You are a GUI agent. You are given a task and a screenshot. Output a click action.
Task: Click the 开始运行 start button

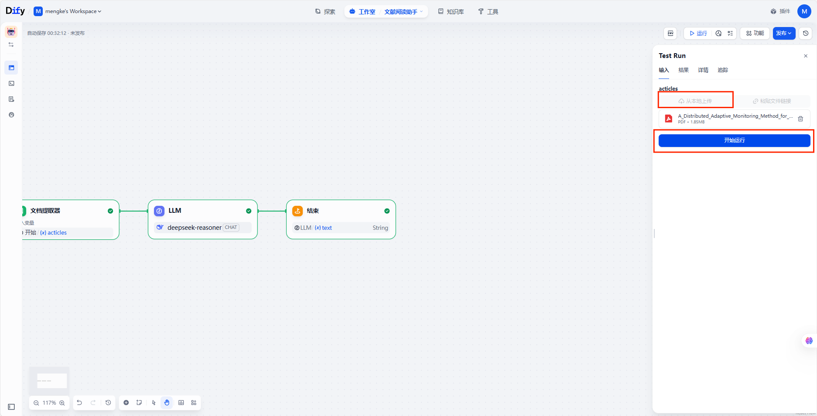pyautogui.click(x=734, y=140)
